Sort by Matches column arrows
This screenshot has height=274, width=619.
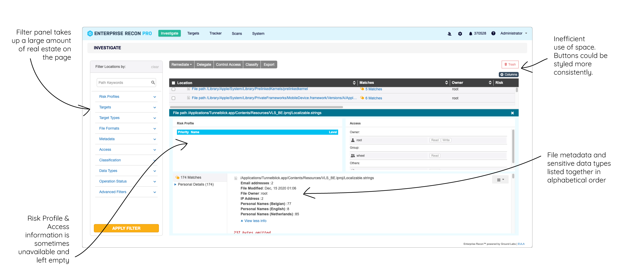pyautogui.click(x=446, y=83)
